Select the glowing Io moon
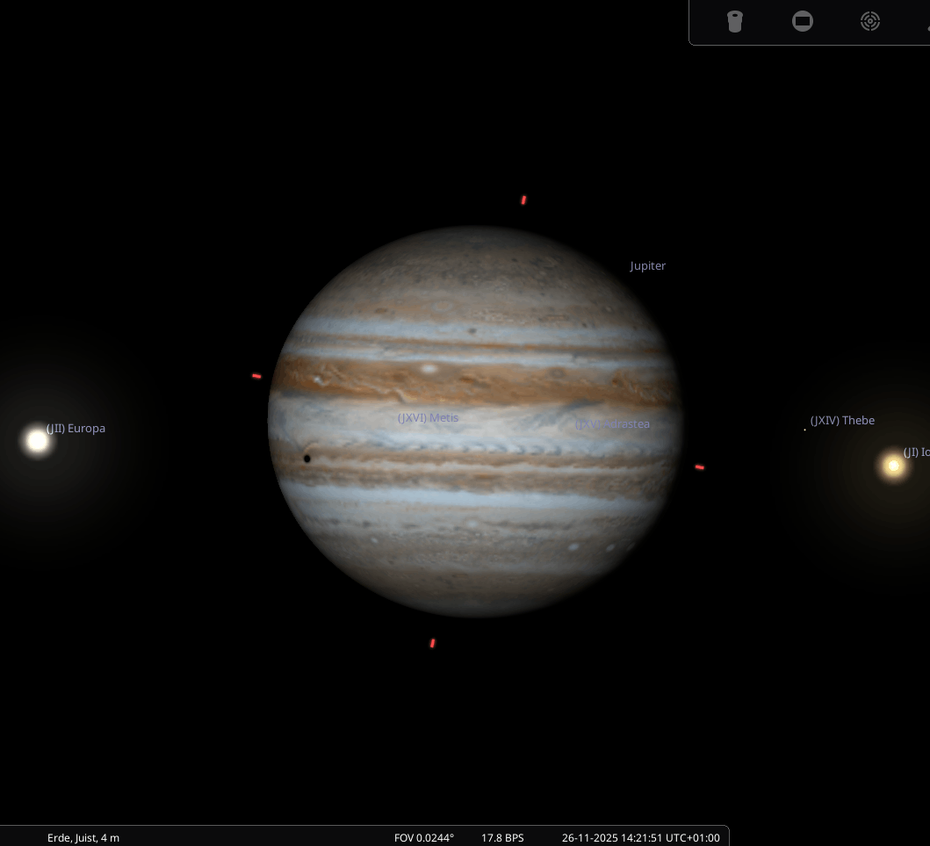930x846 pixels. [x=893, y=466]
